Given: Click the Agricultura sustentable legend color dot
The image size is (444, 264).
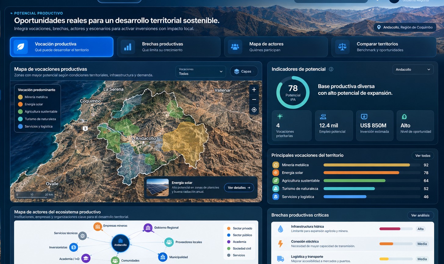Looking at the screenshot, I should click(x=20, y=112).
